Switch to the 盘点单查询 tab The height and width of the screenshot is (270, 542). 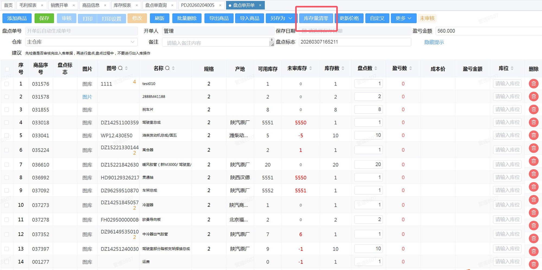click(x=157, y=5)
